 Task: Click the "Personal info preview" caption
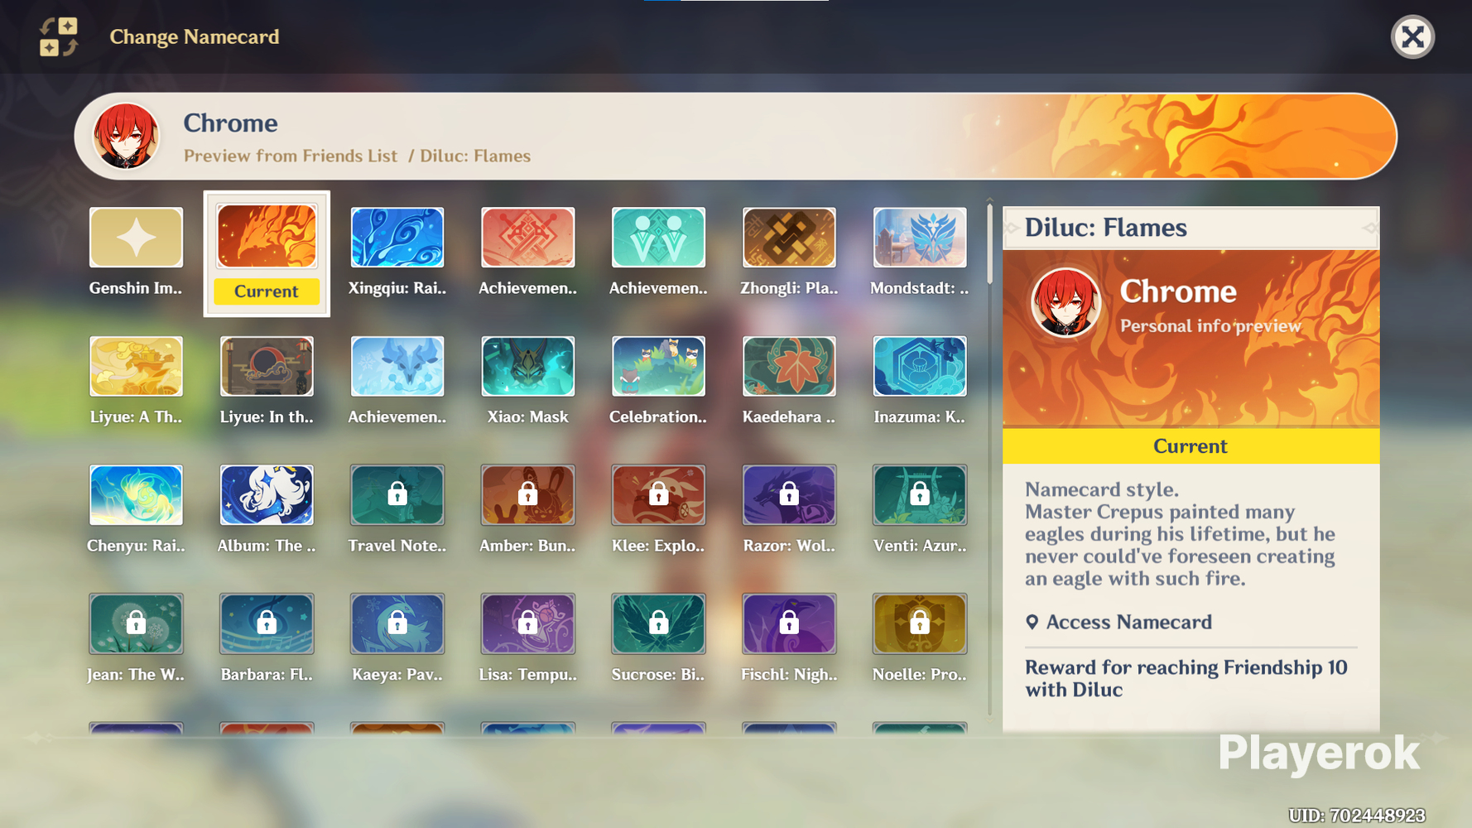tap(1210, 326)
